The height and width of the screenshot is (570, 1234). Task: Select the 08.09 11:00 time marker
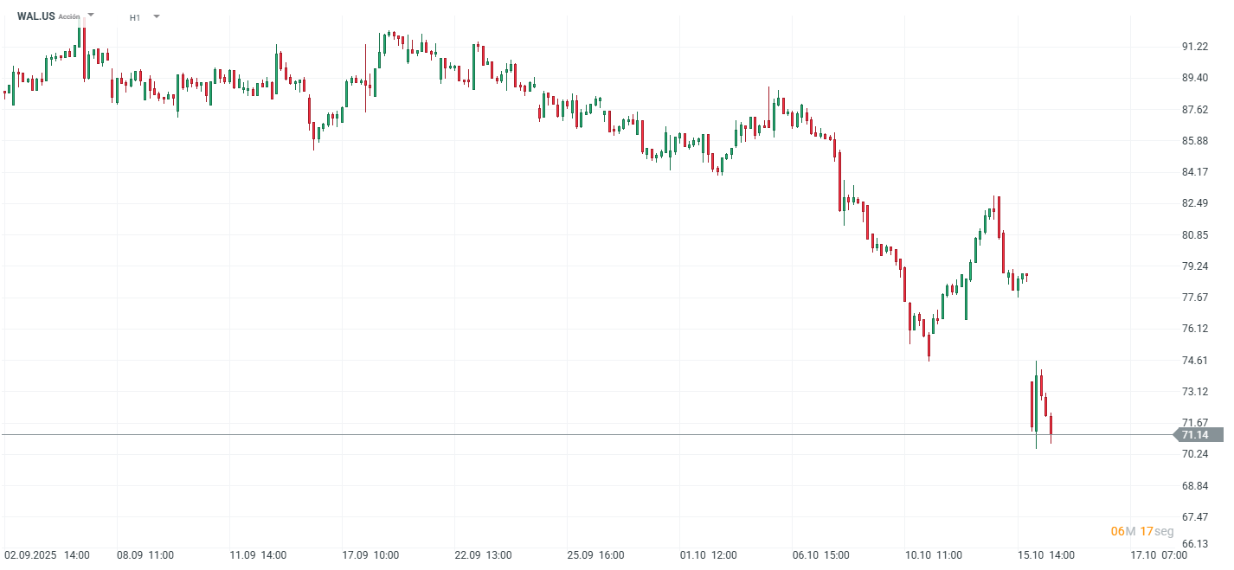click(x=145, y=555)
